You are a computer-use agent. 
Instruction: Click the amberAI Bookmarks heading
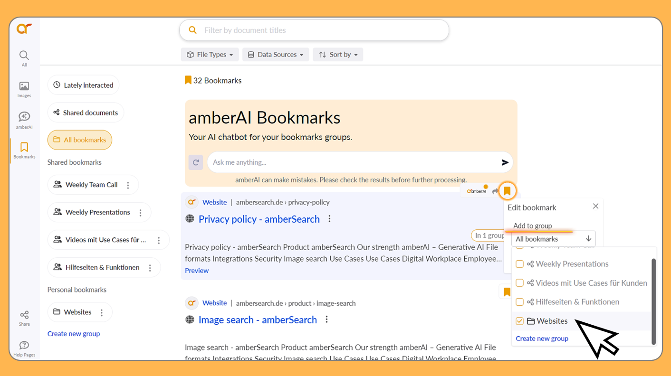[265, 118]
